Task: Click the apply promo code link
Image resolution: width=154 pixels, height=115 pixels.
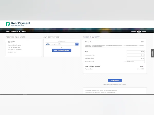Action: pyautogui.click(x=125, y=62)
